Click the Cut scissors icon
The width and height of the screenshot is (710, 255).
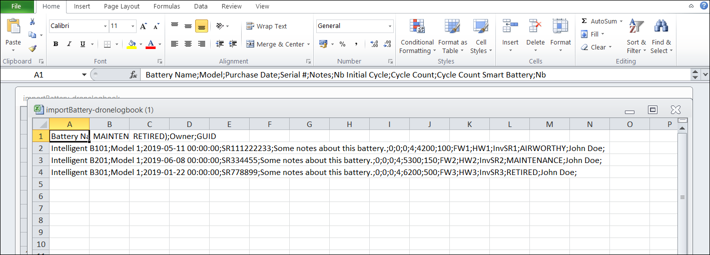click(x=32, y=22)
